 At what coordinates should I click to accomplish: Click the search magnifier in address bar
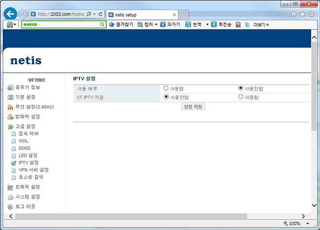tap(89, 14)
